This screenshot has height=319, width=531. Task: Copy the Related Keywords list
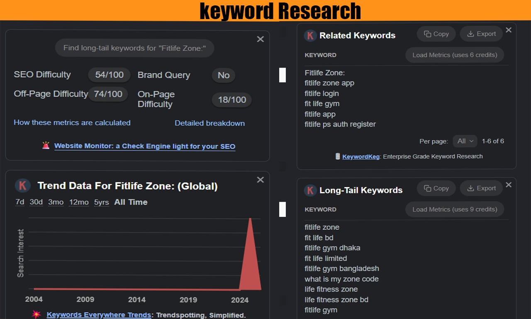coord(436,34)
